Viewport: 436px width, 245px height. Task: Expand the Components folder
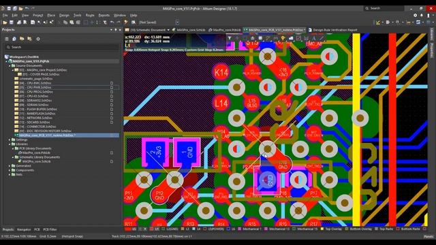10,170
